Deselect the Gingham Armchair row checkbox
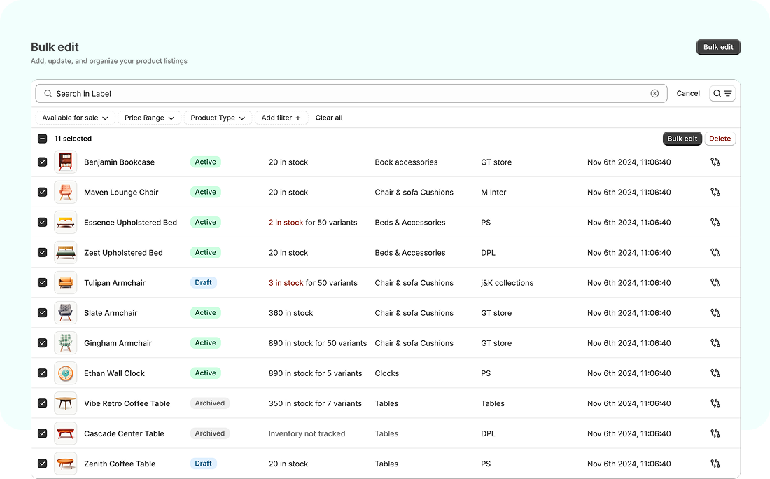Image resolution: width=770 pixels, height=479 pixels. [x=43, y=343]
